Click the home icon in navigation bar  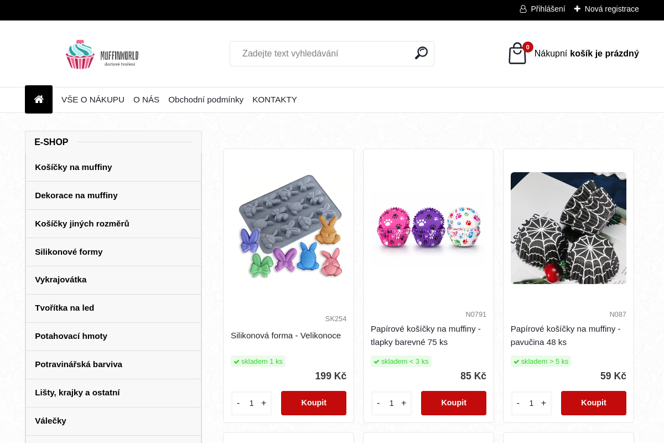[x=39, y=100]
